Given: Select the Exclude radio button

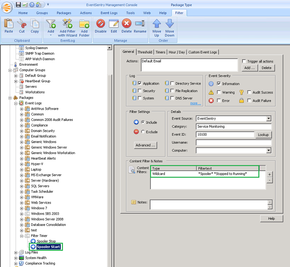Looking at the screenshot, I should (143, 132).
